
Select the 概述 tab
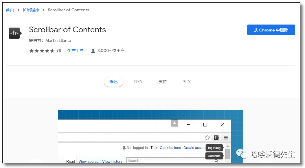coord(114,82)
